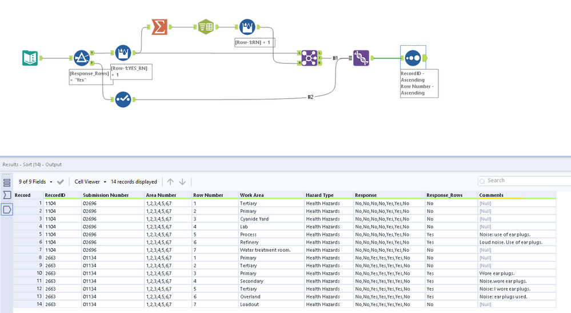Viewport: 571px width, 313px height.
Task: Open the 9 of 9 Fields dropdown
Action: pos(35,181)
